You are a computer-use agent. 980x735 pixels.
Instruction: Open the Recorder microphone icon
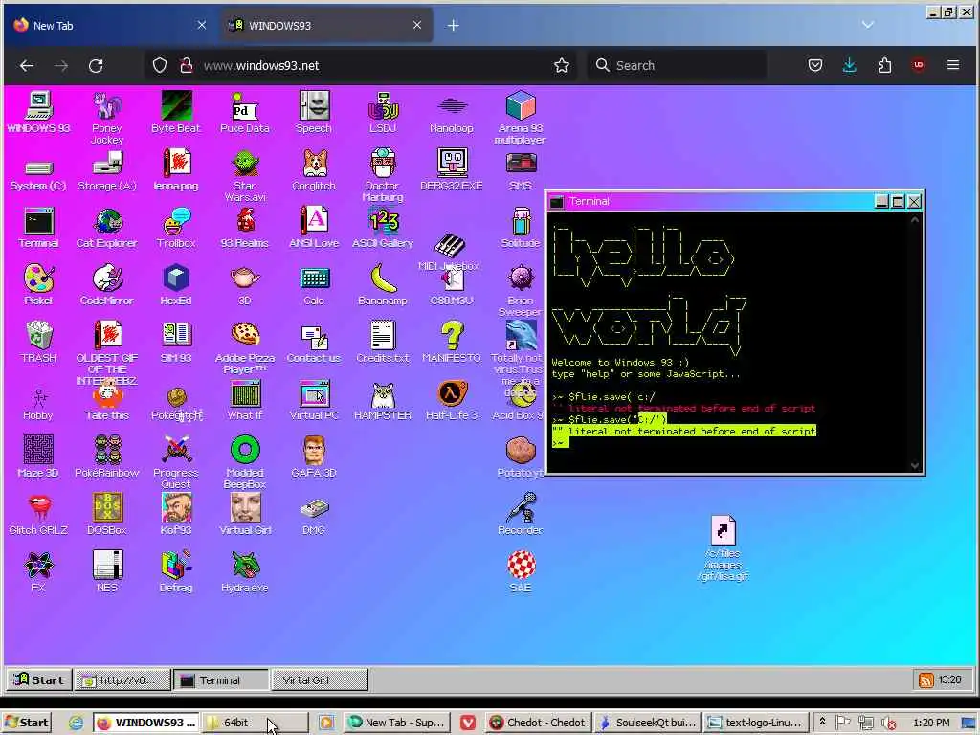520,514
